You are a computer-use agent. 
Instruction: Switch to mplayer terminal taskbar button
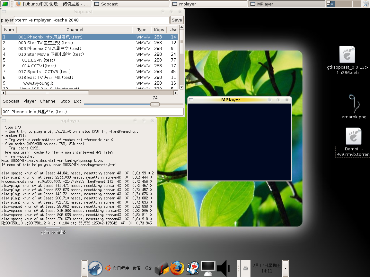click(x=208, y=4)
